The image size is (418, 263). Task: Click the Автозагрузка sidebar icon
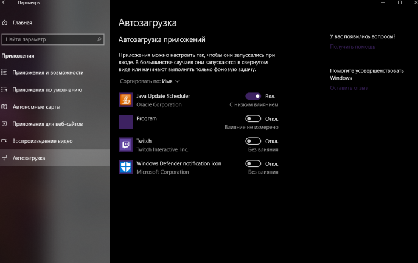pos(4,158)
